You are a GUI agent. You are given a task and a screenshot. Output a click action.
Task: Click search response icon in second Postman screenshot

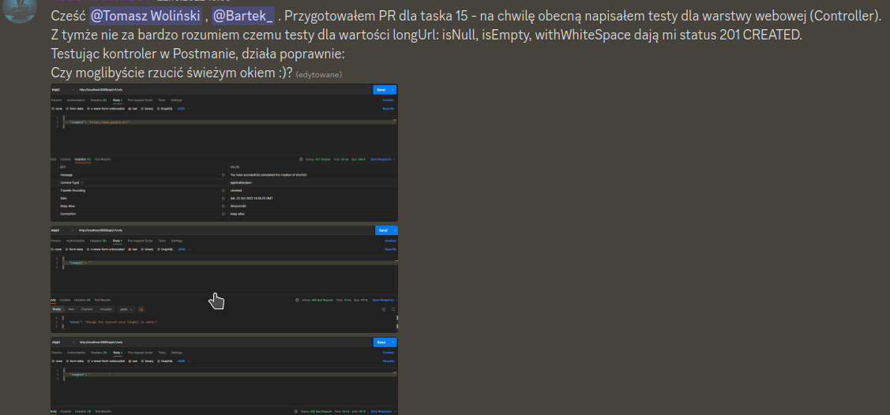tap(392, 309)
